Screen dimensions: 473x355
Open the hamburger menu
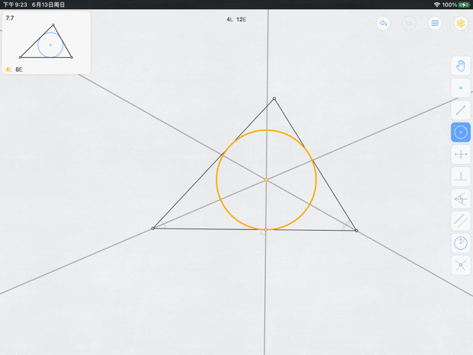point(435,23)
